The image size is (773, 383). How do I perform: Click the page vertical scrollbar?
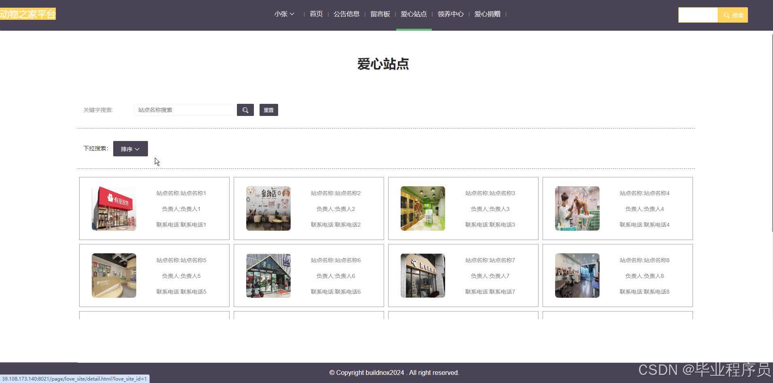pyautogui.click(x=772, y=133)
